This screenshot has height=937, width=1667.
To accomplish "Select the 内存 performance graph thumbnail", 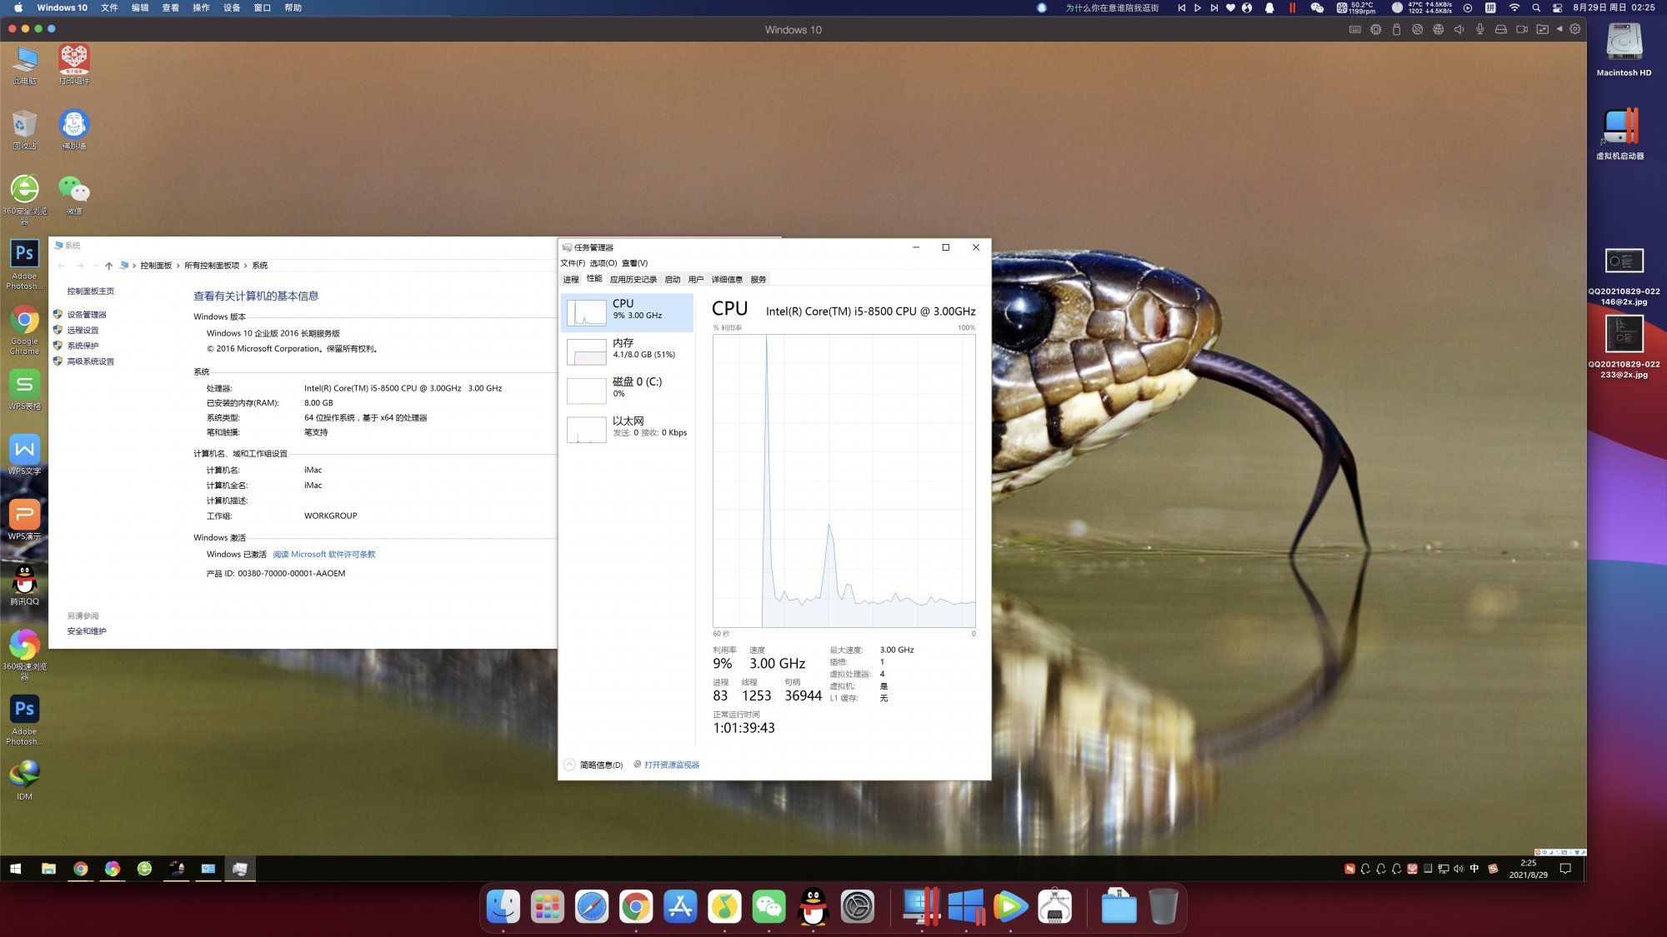I will (587, 351).
